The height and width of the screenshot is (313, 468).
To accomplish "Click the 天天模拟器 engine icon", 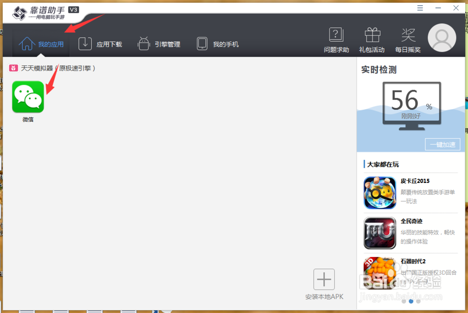I will (x=13, y=68).
